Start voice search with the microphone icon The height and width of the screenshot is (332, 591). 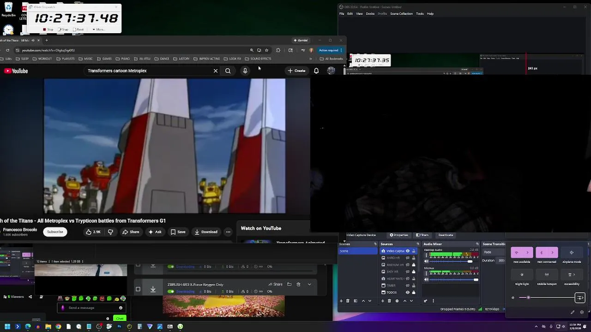click(245, 71)
